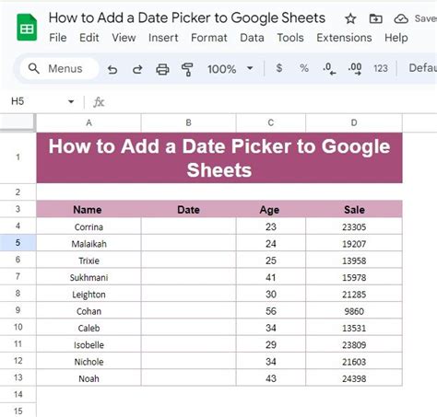Click the Sale value 23305
The image size is (437, 417).
[354, 226]
